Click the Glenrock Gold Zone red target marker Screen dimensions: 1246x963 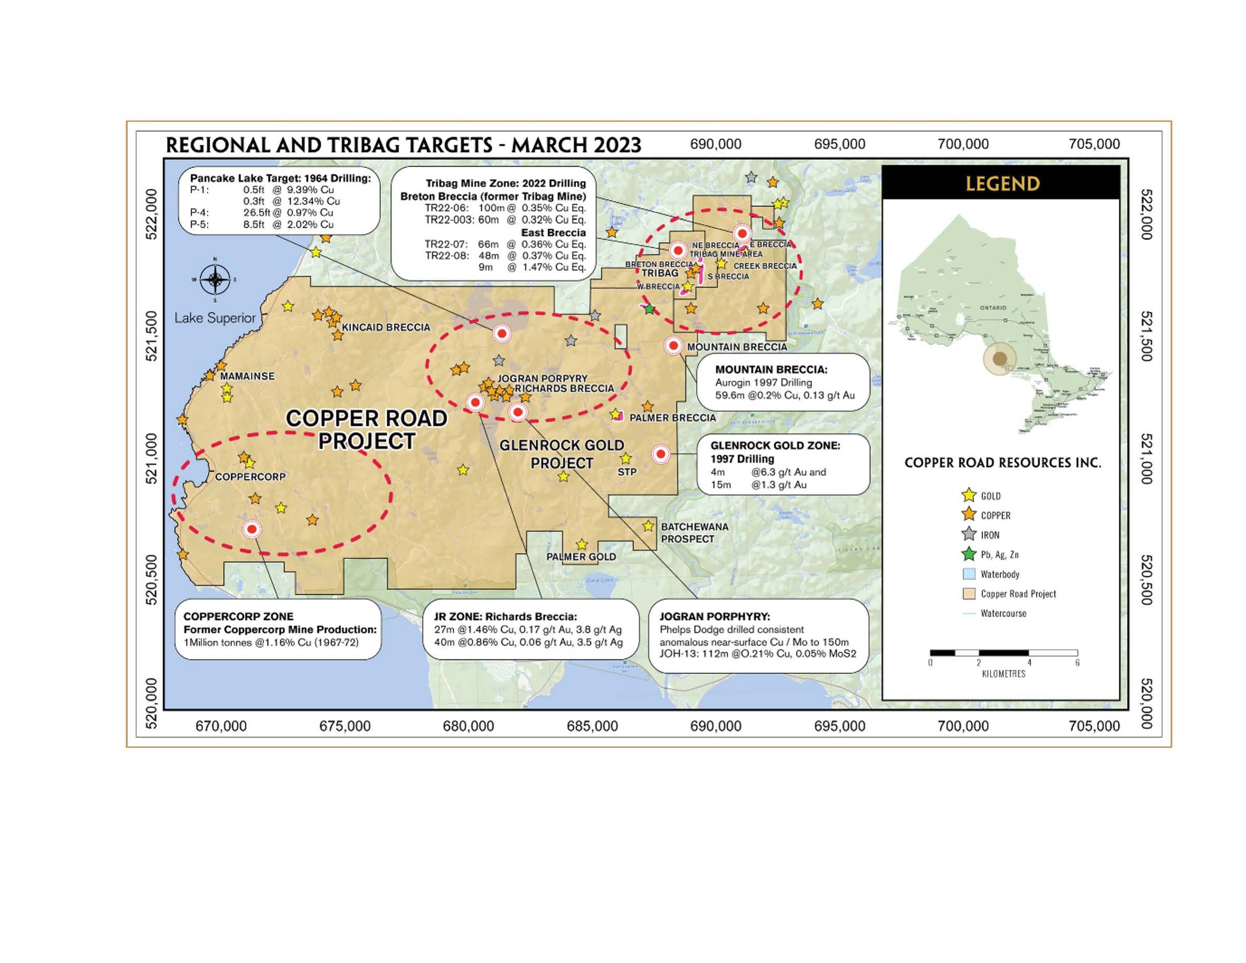tap(660, 454)
